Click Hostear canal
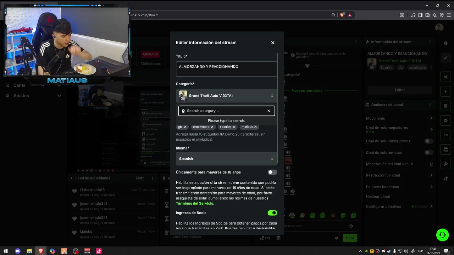This screenshot has width=454, height=255. [x=378, y=197]
